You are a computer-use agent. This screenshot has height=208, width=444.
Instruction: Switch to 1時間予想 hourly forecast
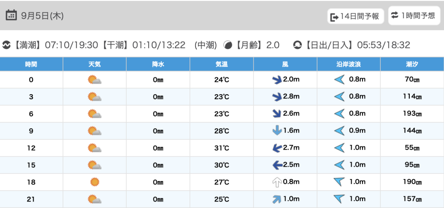click(x=412, y=16)
